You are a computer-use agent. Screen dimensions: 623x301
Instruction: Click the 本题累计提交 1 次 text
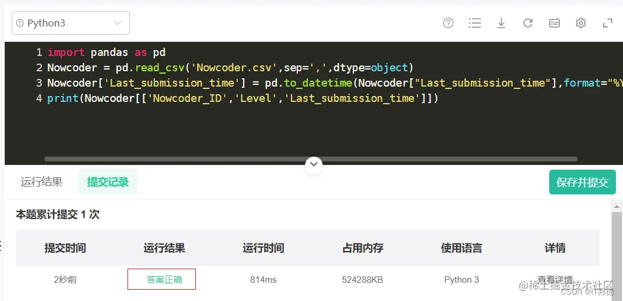tap(58, 214)
